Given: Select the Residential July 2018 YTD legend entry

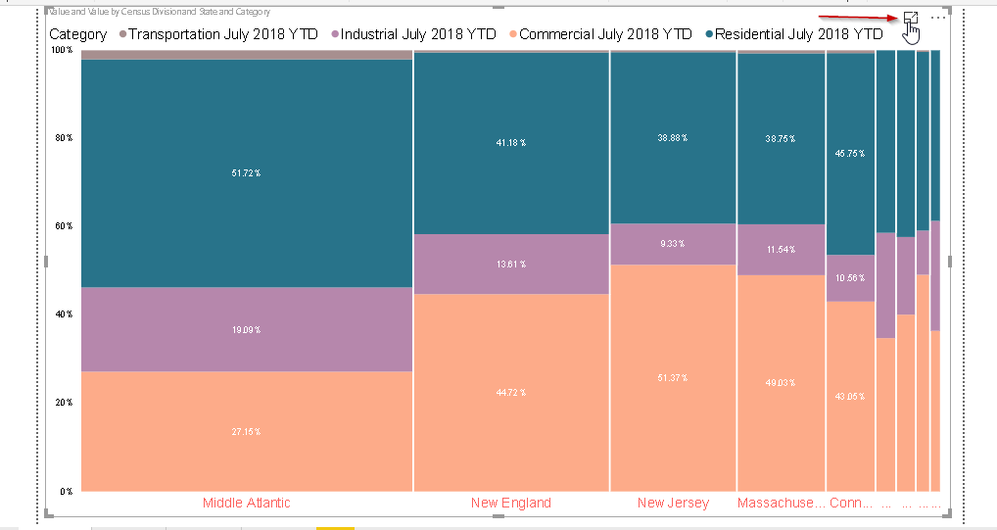Looking at the screenshot, I should point(797,34).
